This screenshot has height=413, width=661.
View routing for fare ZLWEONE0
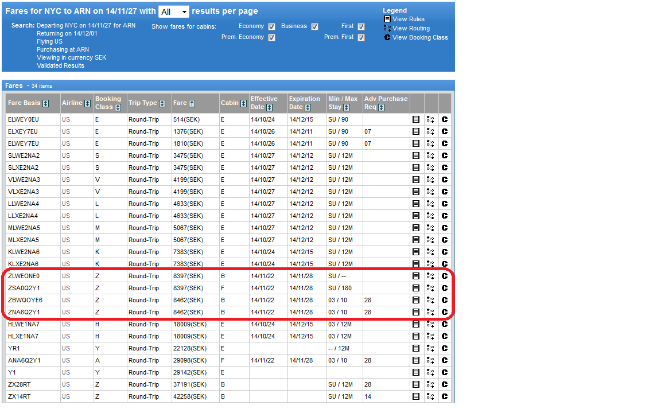(x=430, y=276)
